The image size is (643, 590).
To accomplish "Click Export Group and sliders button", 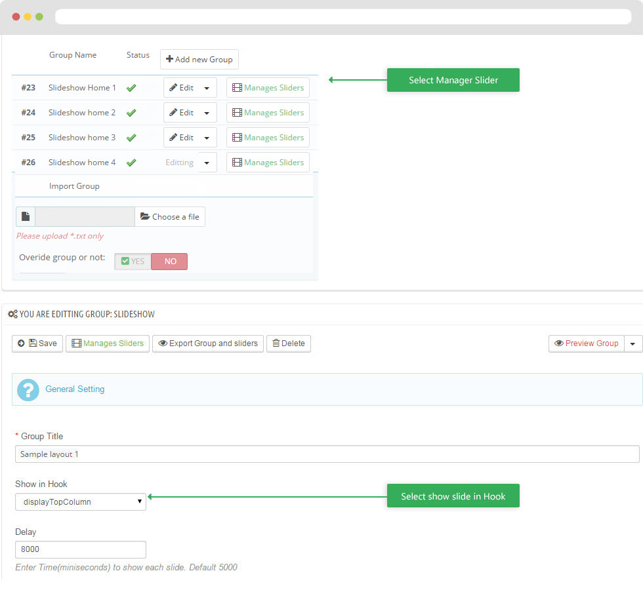I will click(208, 344).
